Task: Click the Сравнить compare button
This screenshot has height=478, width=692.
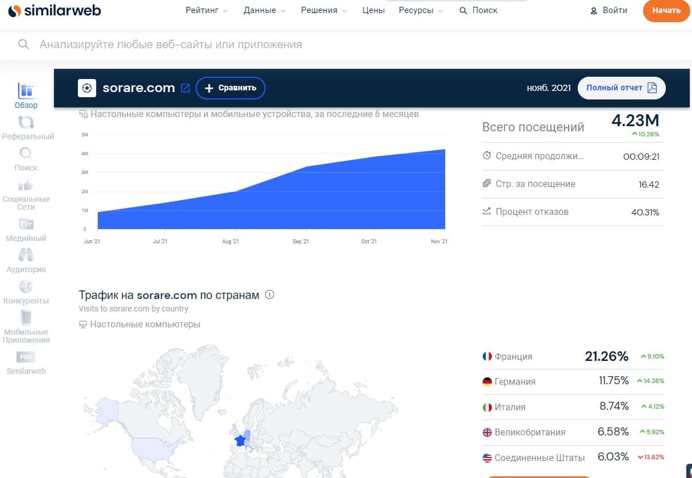Action: (230, 88)
